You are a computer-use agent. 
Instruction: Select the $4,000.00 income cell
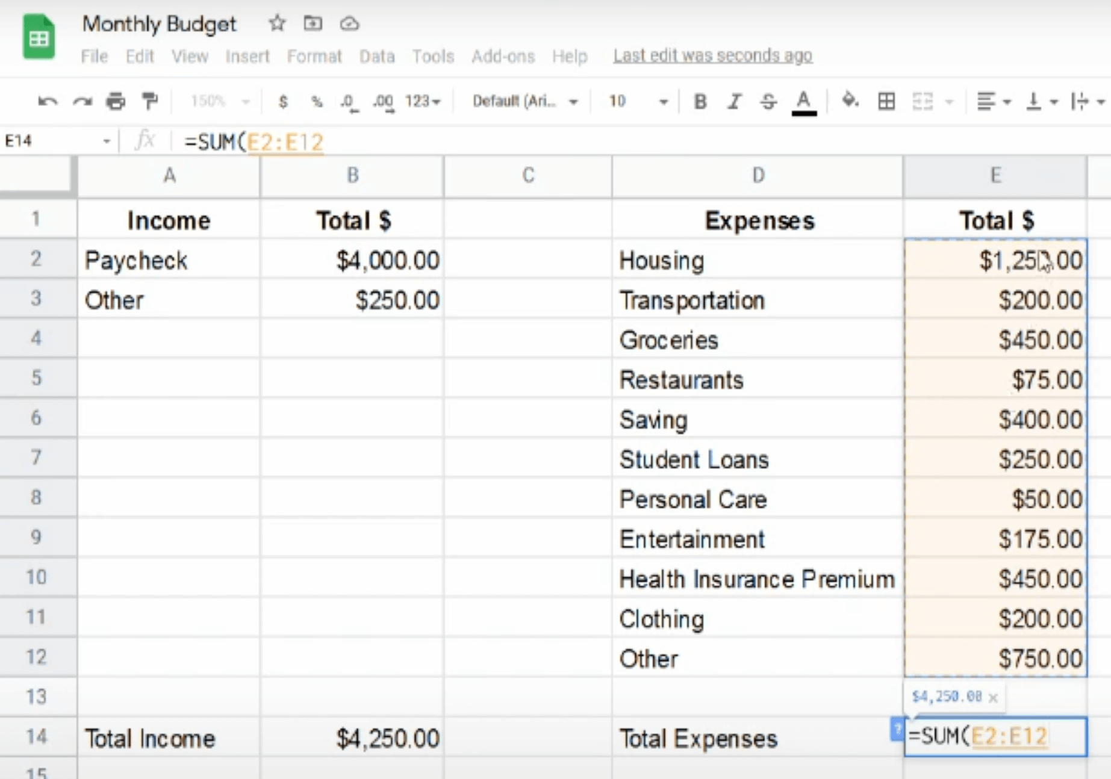point(352,259)
